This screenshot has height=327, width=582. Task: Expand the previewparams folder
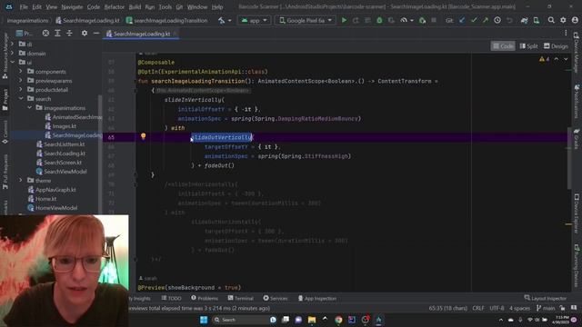(21, 81)
